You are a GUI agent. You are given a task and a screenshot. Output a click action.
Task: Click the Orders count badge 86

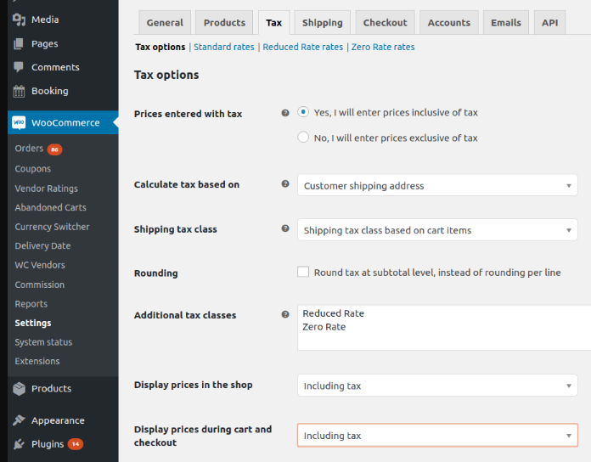[54, 149]
